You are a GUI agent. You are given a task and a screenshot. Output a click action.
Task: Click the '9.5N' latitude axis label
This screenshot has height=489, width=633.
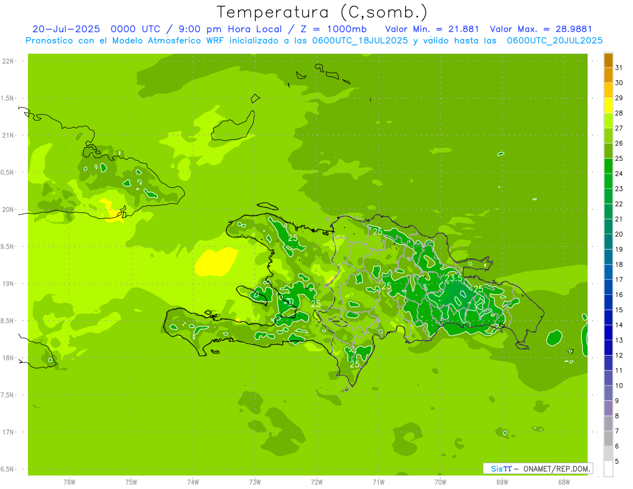click(x=7, y=246)
